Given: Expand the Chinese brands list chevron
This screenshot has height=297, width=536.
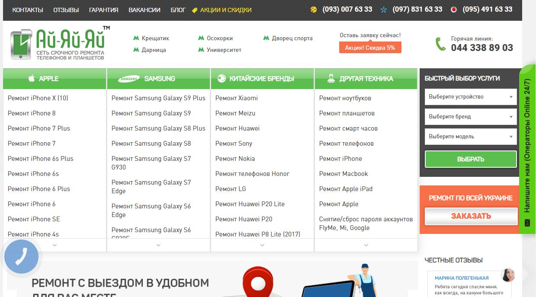Looking at the screenshot, I should coord(262,245).
